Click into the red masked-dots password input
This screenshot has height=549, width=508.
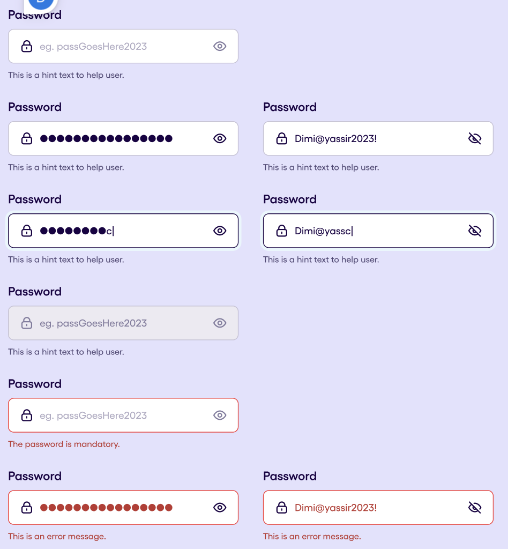[123, 507]
